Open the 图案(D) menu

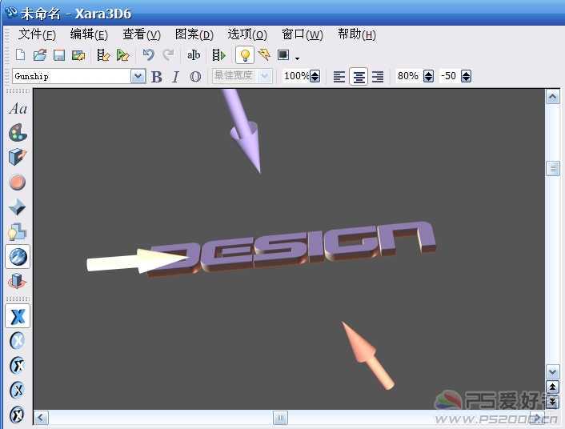pyautogui.click(x=194, y=34)
